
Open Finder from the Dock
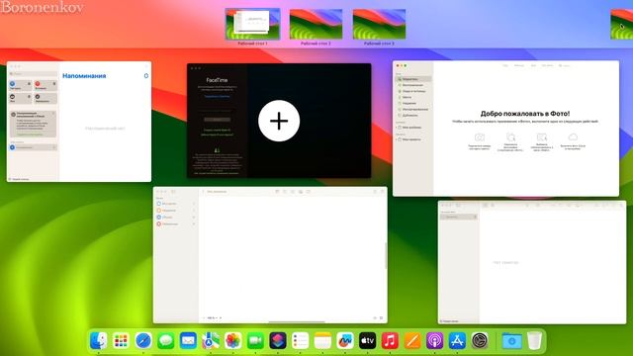point(99,341)
